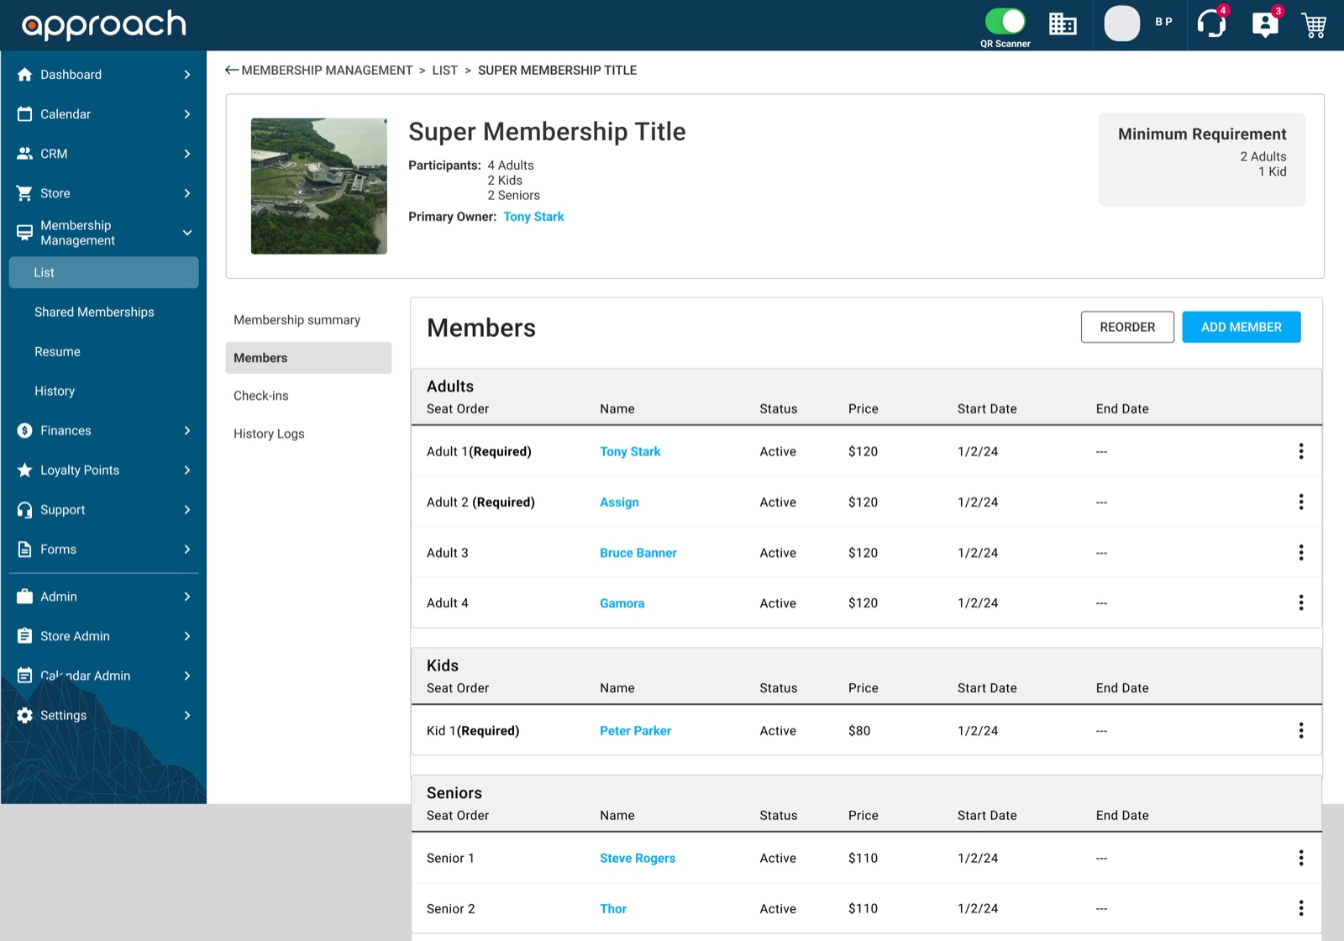The height and width of the screenshot is (941, 1344).
Task: Open the row menu for Thor
Action: 1301,908
